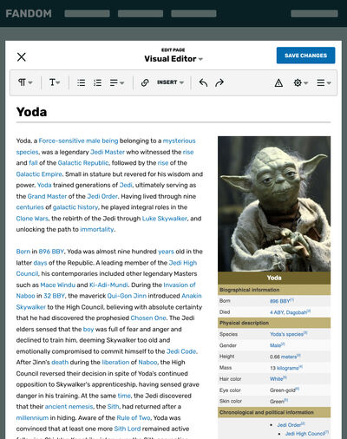347x439 pixels.
Task: Open the warning notices triangle icon
Action: click(x=278, y=83)
